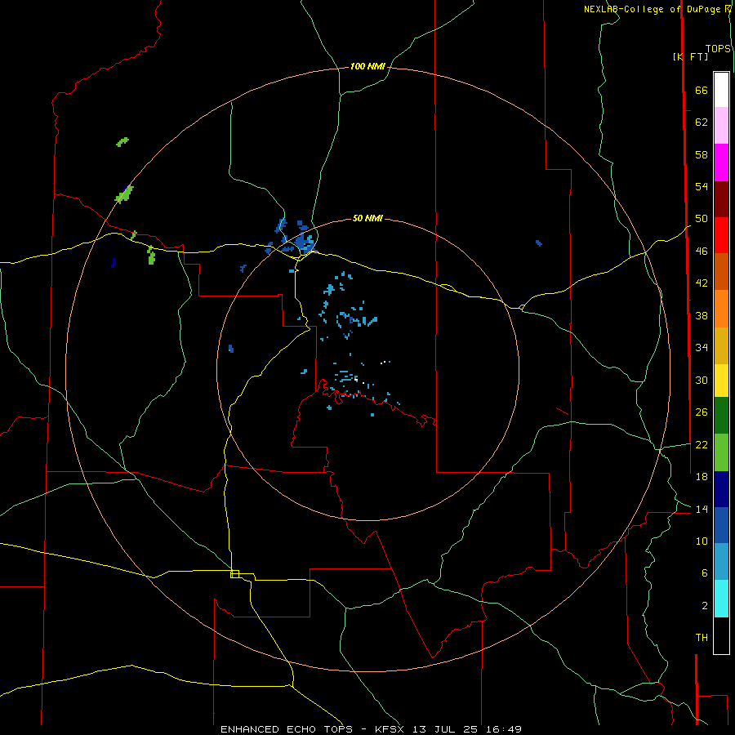Image resolution: width=735 pixels, height=735 pixels.
Task: Select the navy blue legend swatch
Action: coord(721,489)
